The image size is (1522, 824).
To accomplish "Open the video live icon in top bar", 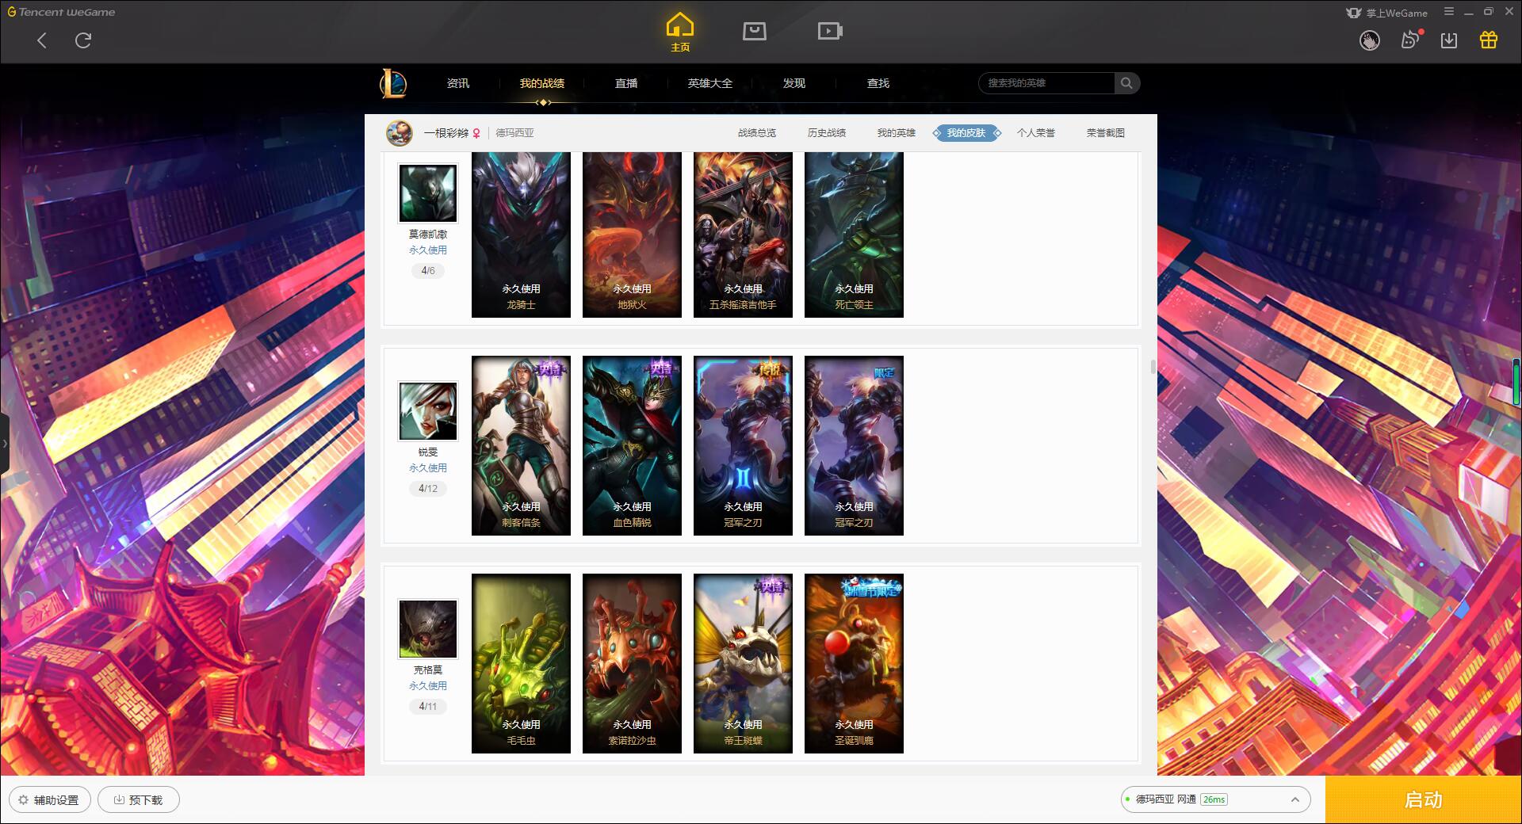I will click(x=830, y=31).
